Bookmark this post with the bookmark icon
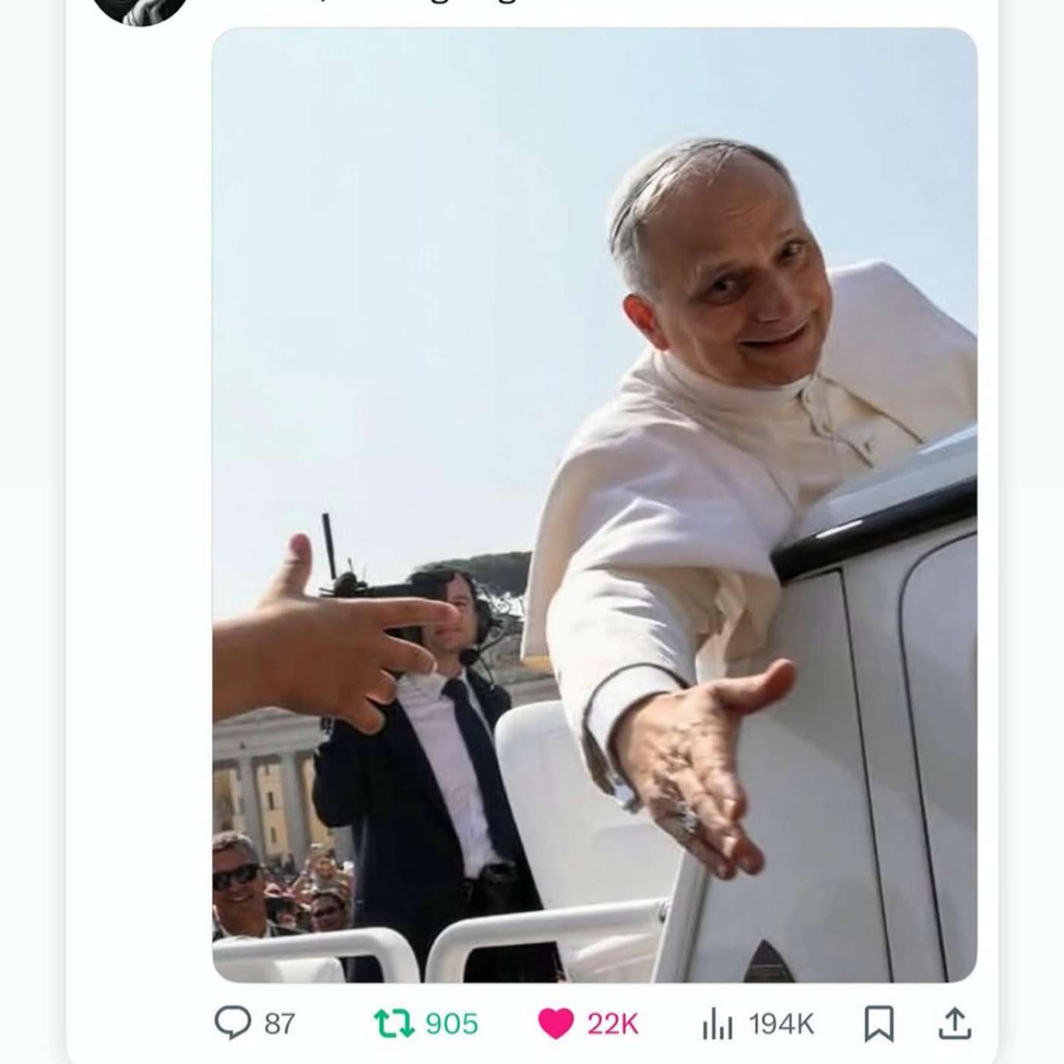This screenshot has width=1064, height=1064. click(879, 1023)
